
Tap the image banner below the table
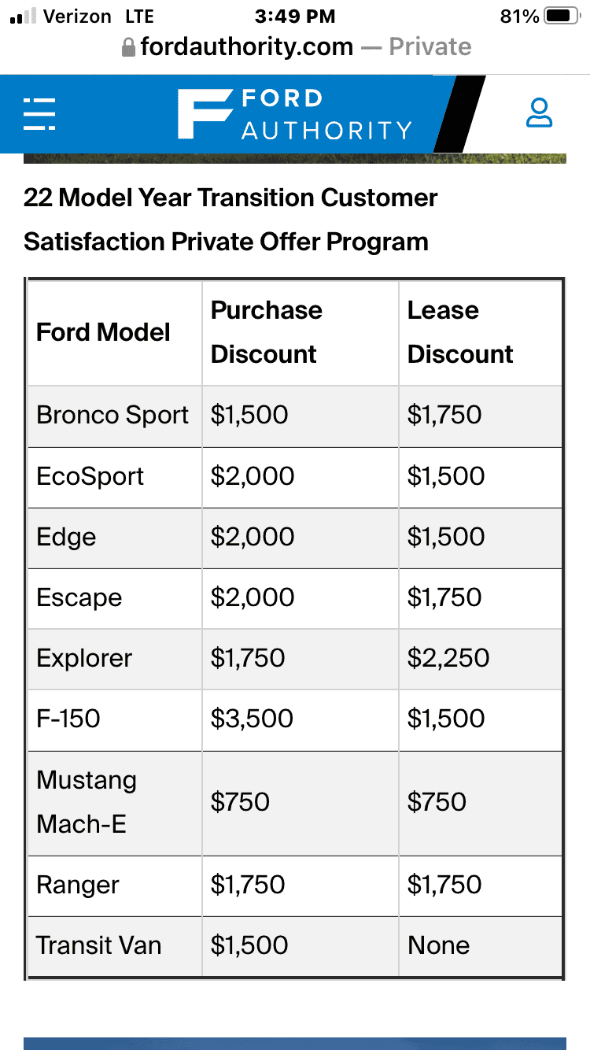[295, 1044]
